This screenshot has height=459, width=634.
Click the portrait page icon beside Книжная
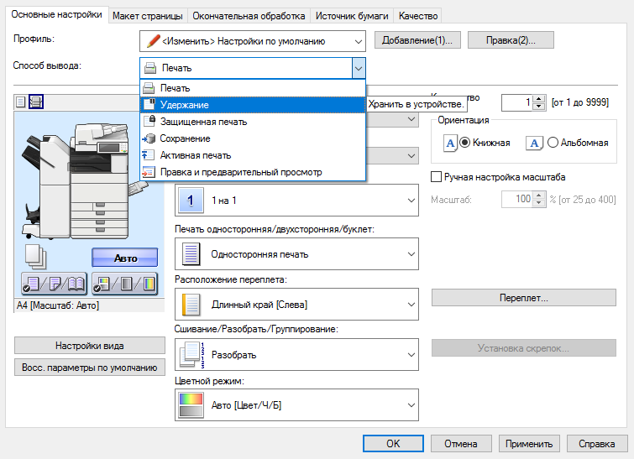click(450, 143)
